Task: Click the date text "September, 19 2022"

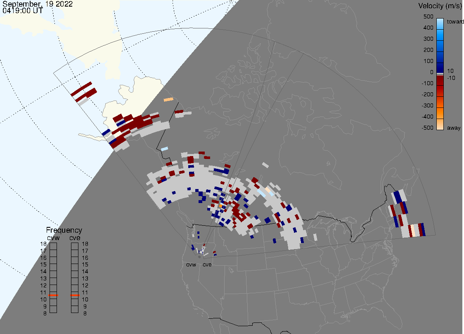Action: pyautogui.click(x=38, y=4)
